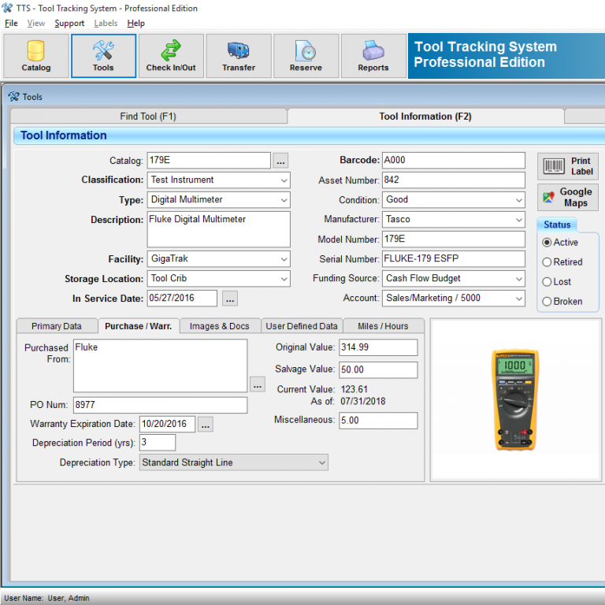Open Google Maps button
Screen dimensions: 605x605
coord(568,197)
